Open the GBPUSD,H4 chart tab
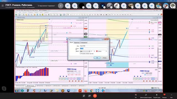The image size is (177, 99). [48, 86]
